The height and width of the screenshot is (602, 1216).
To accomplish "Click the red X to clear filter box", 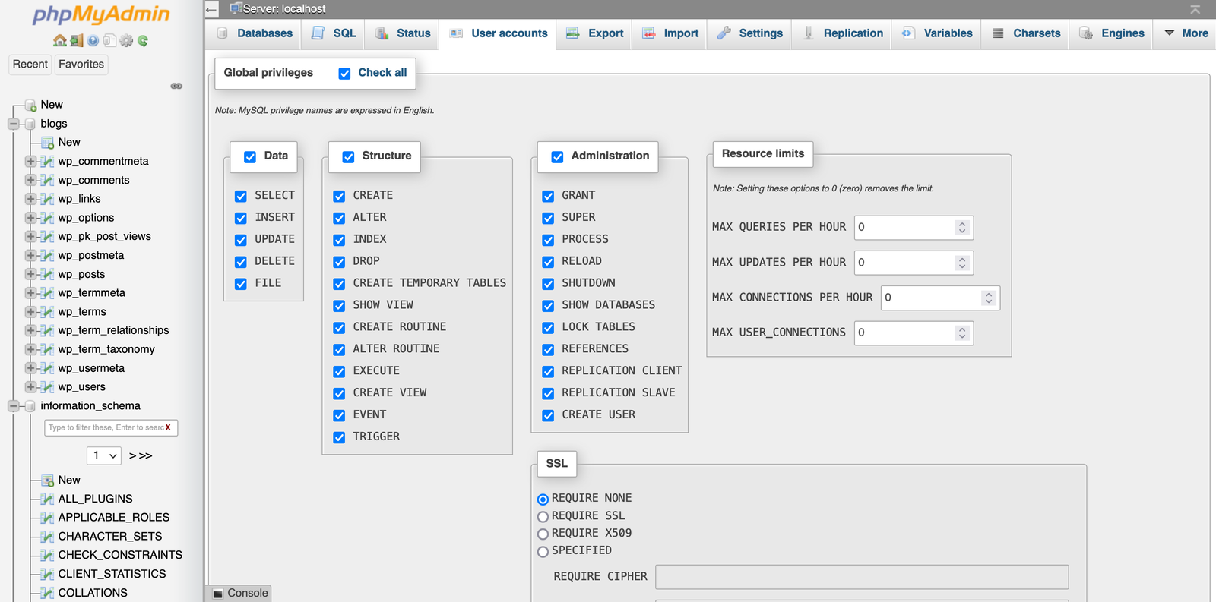I will pos(168,427).
